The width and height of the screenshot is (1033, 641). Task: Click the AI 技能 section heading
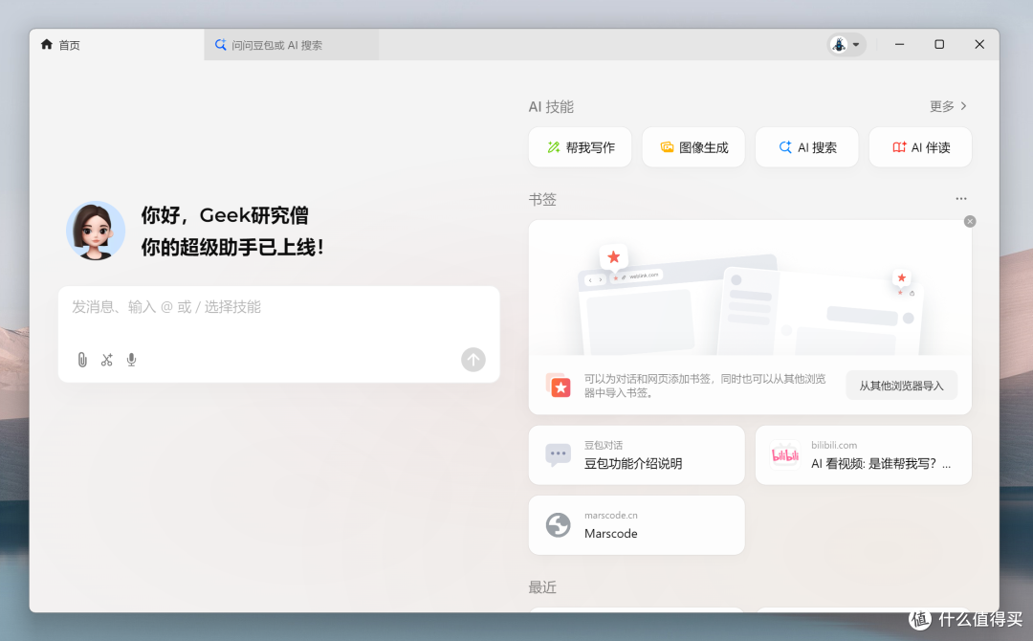pos(551,107)
